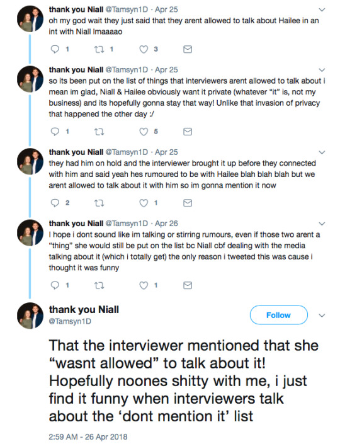Screen dimensions: 340x444
Task: Open options chevron on first tweet
Action: point(322,10)
